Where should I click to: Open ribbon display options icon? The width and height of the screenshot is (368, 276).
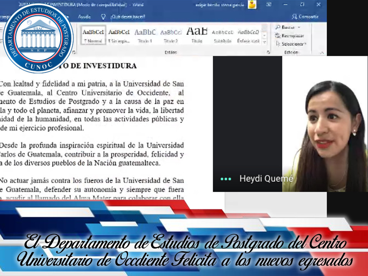(x=269, y=5)
